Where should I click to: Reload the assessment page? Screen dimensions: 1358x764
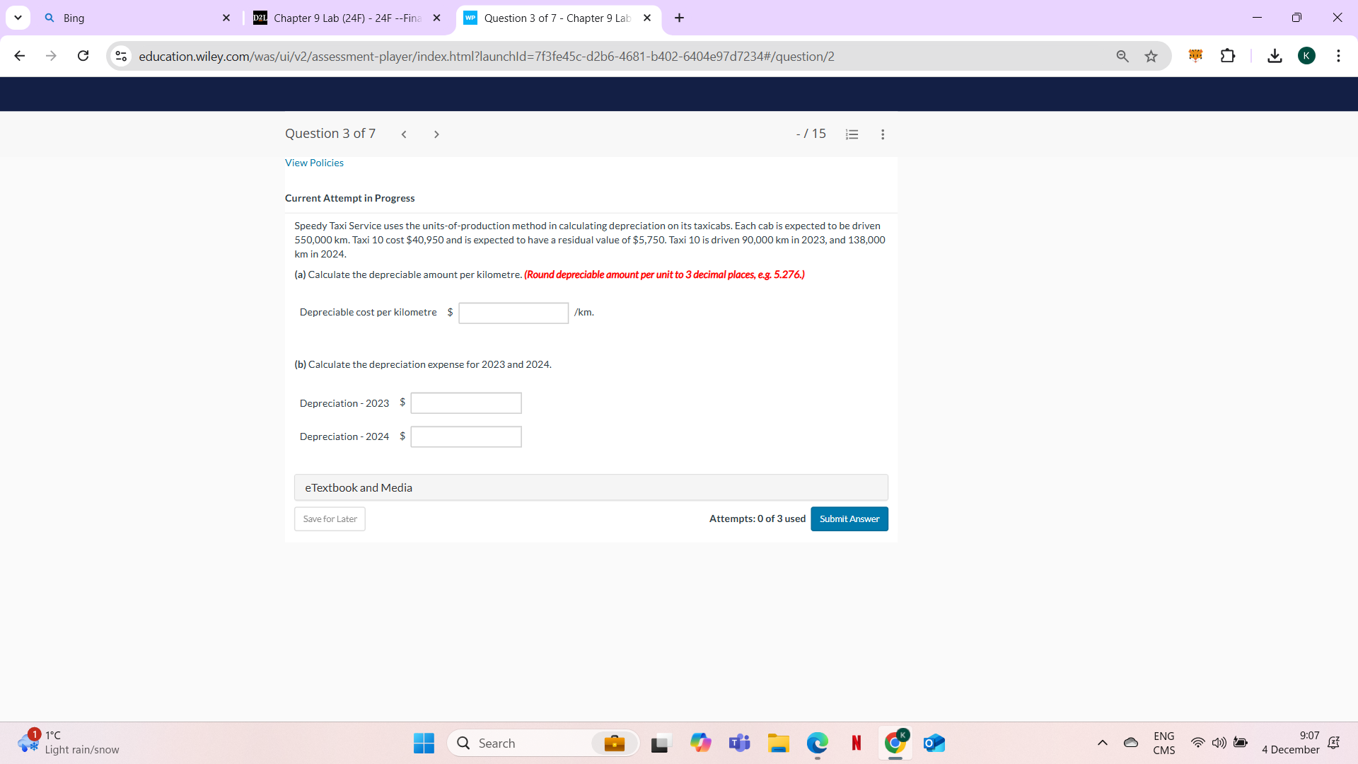[83, 56]
